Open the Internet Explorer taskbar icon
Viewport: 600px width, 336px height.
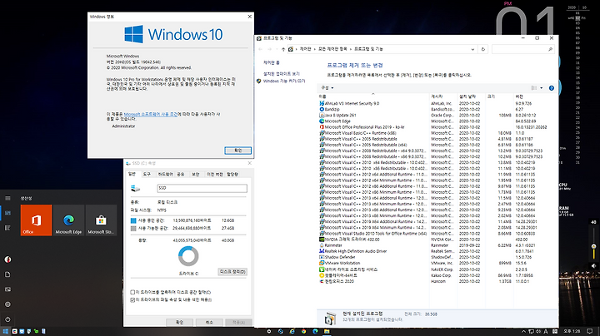[292, 331]
